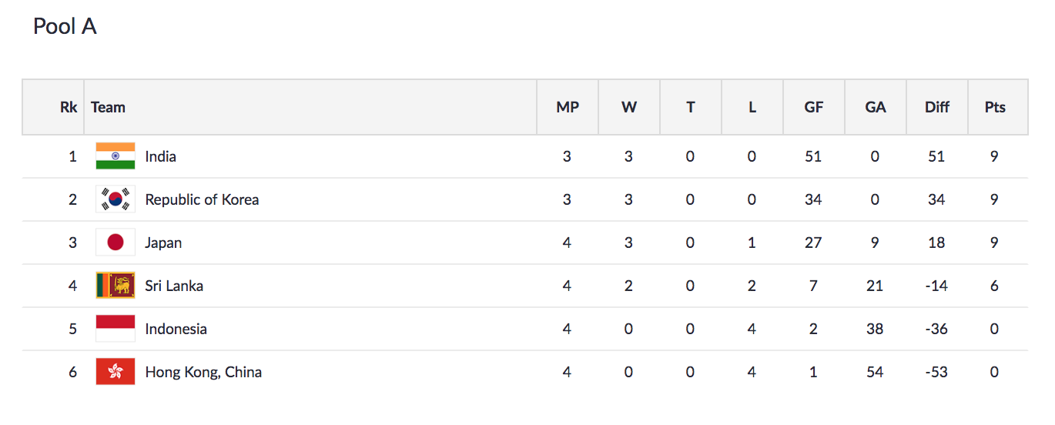Open the India team name link
Image resolution: width=1055 pixels, height=425 pixels.
(160, 156)
